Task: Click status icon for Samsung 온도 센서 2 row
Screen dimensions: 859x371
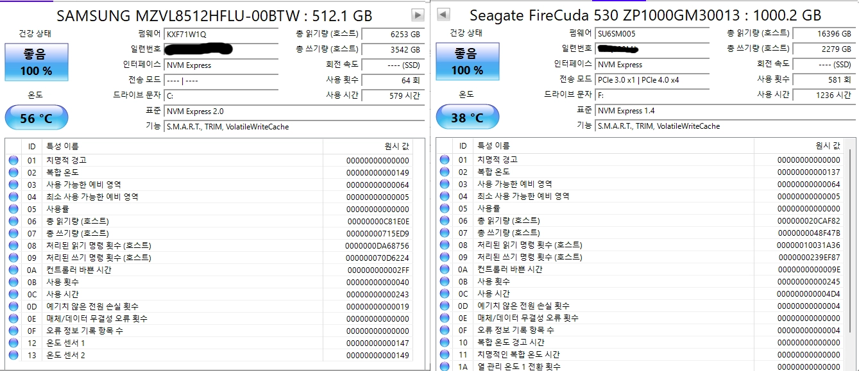Action: pyautogui.click(x=13, y=355)
